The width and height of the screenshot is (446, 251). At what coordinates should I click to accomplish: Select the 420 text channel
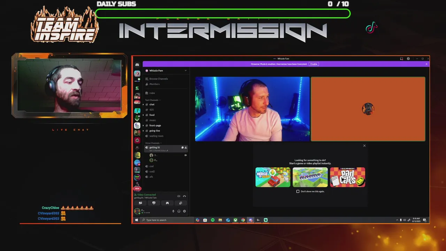(166, 110)
